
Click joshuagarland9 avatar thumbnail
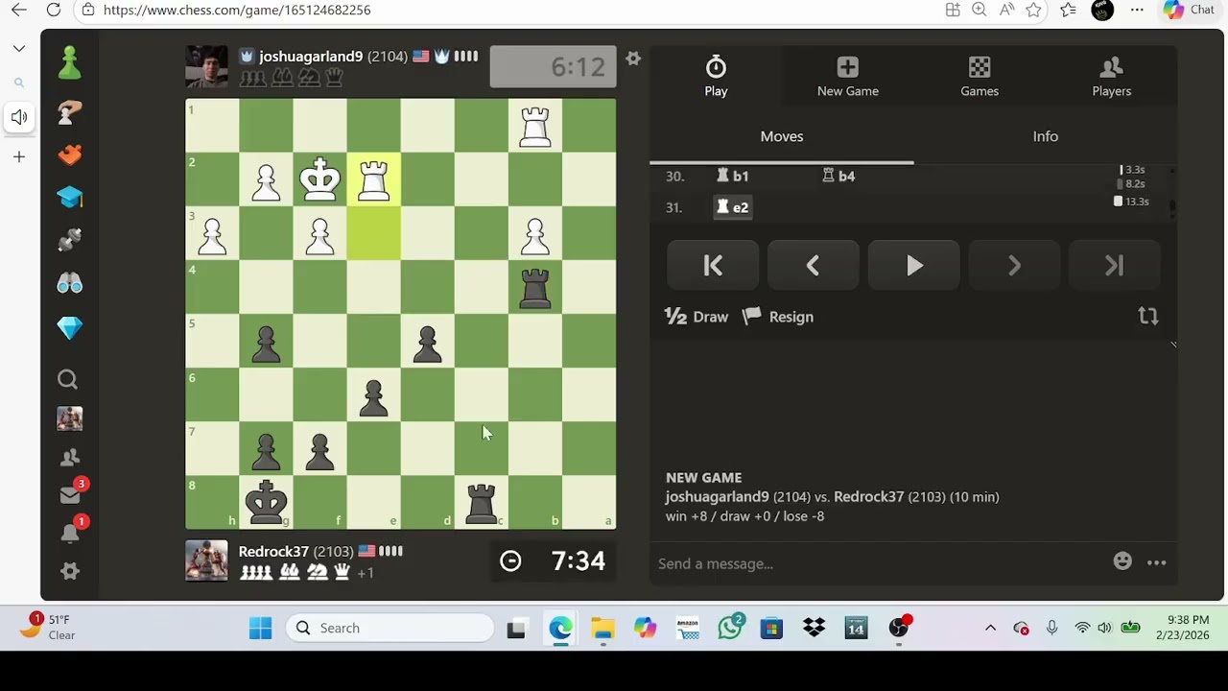[207, 66]
